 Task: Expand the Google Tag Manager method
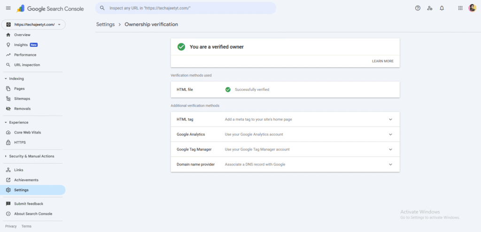[390, 150]
